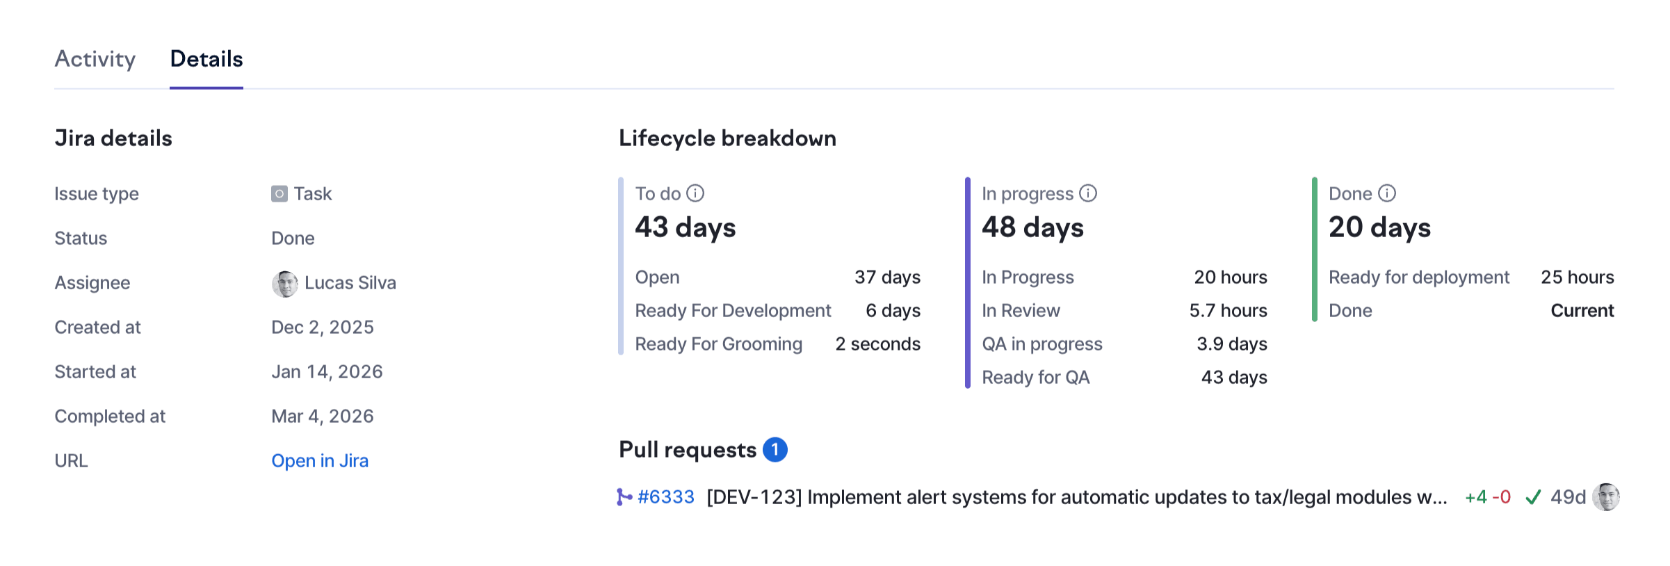The image size is (1670, 566).
Task: Click the DEV-123 pull request title
Action: click(1076, 497)
